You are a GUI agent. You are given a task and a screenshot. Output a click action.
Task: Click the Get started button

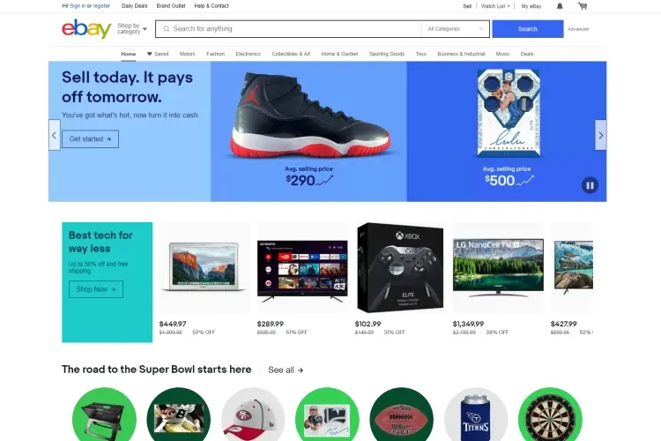coord(90,138)
